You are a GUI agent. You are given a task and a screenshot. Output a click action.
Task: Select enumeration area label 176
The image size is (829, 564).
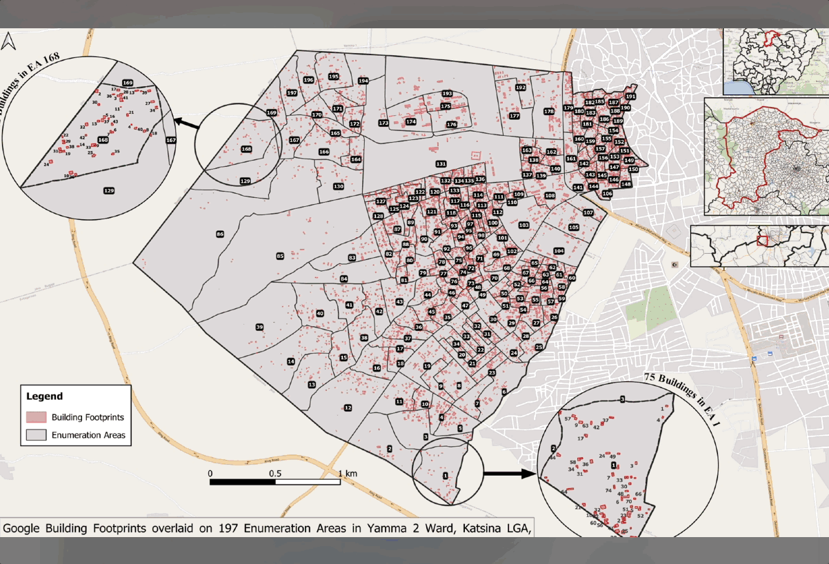tap(452, 125)
